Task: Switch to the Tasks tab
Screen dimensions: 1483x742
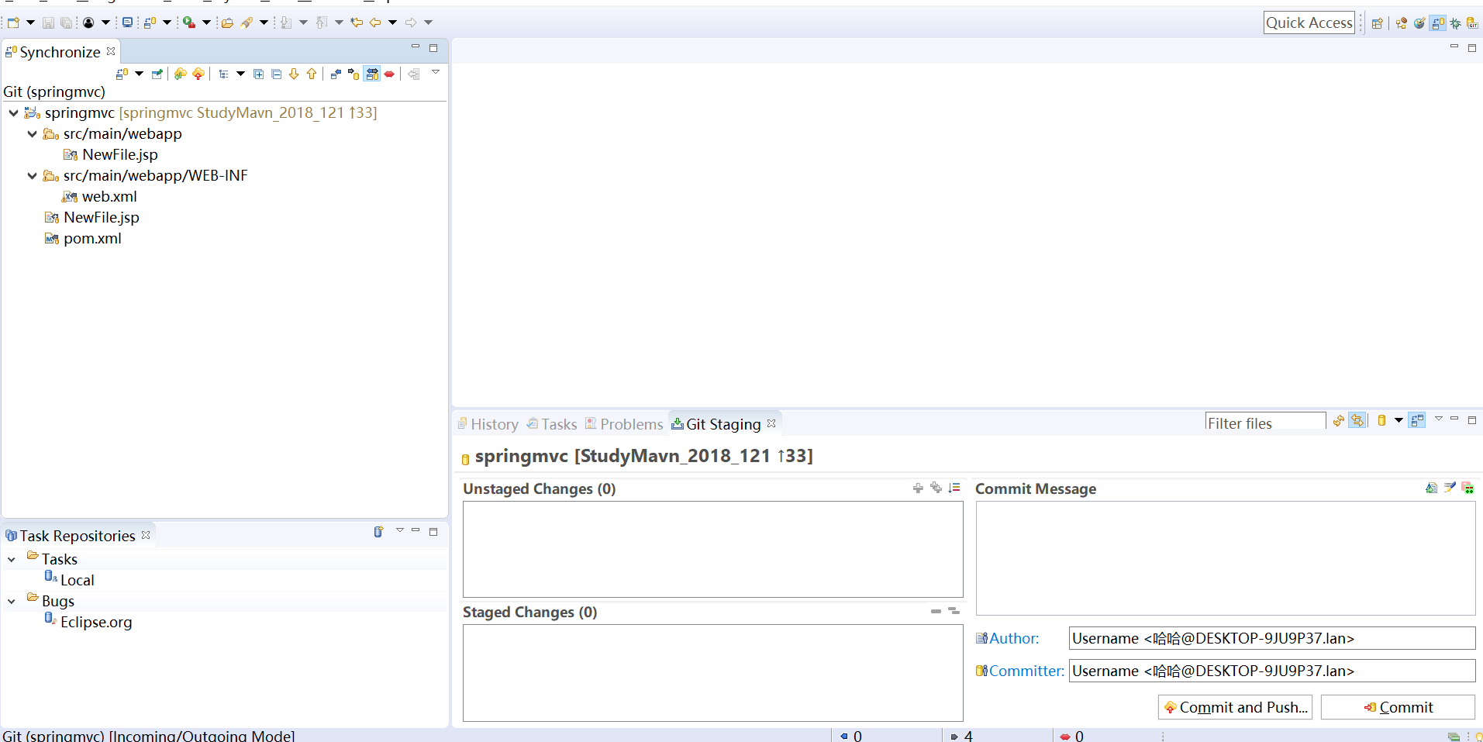Action: (x=552, y=424)
